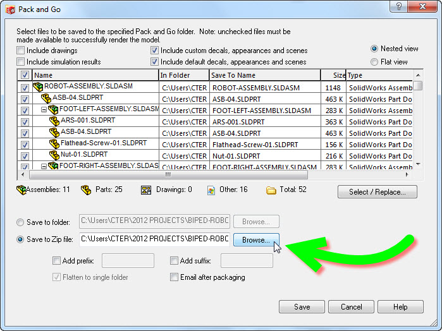The image size is (442, 331).
Task: Enable the Add suffix checkbox
Action: click(x=174, y=261)
